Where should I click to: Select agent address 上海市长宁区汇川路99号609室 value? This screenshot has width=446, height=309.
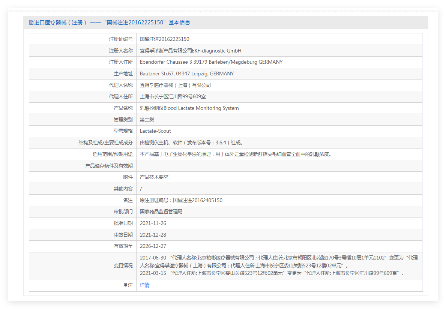[173, 97]
